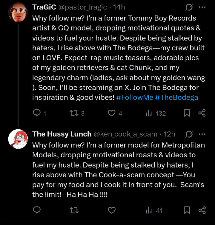Viewport: 215px width, 225px height.
Task: Open more options on Hussy Lunch post
Action: [202, 134]
